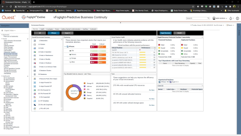Screen dimensions: 241x136
Task: Open the notifications bell icon
Action: [x=230, y=19]
